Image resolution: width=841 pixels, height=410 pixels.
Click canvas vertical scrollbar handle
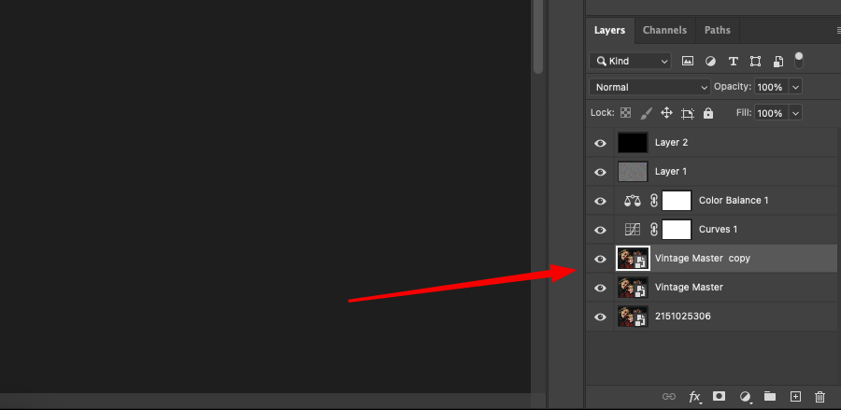point(538,36)
